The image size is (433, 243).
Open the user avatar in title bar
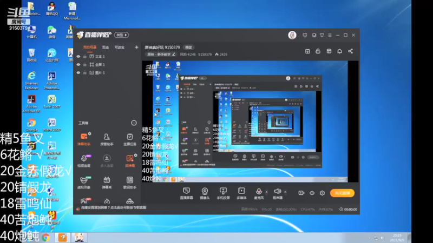[x=292, y=35]
